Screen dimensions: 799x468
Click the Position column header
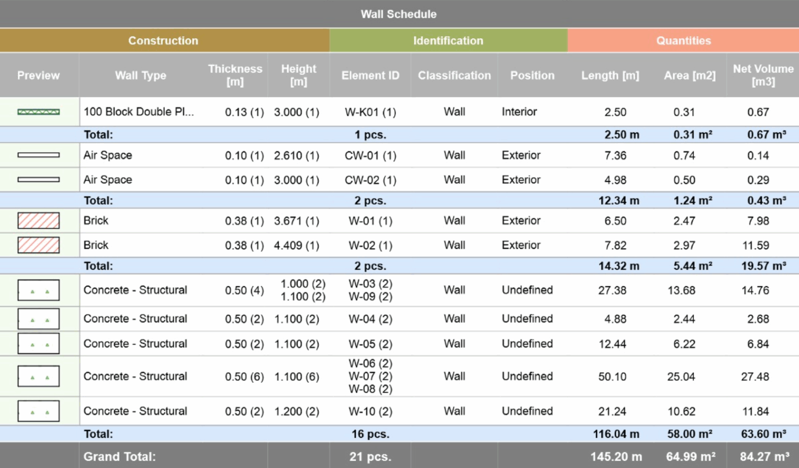pyautogui.click(x=532, y=75)
